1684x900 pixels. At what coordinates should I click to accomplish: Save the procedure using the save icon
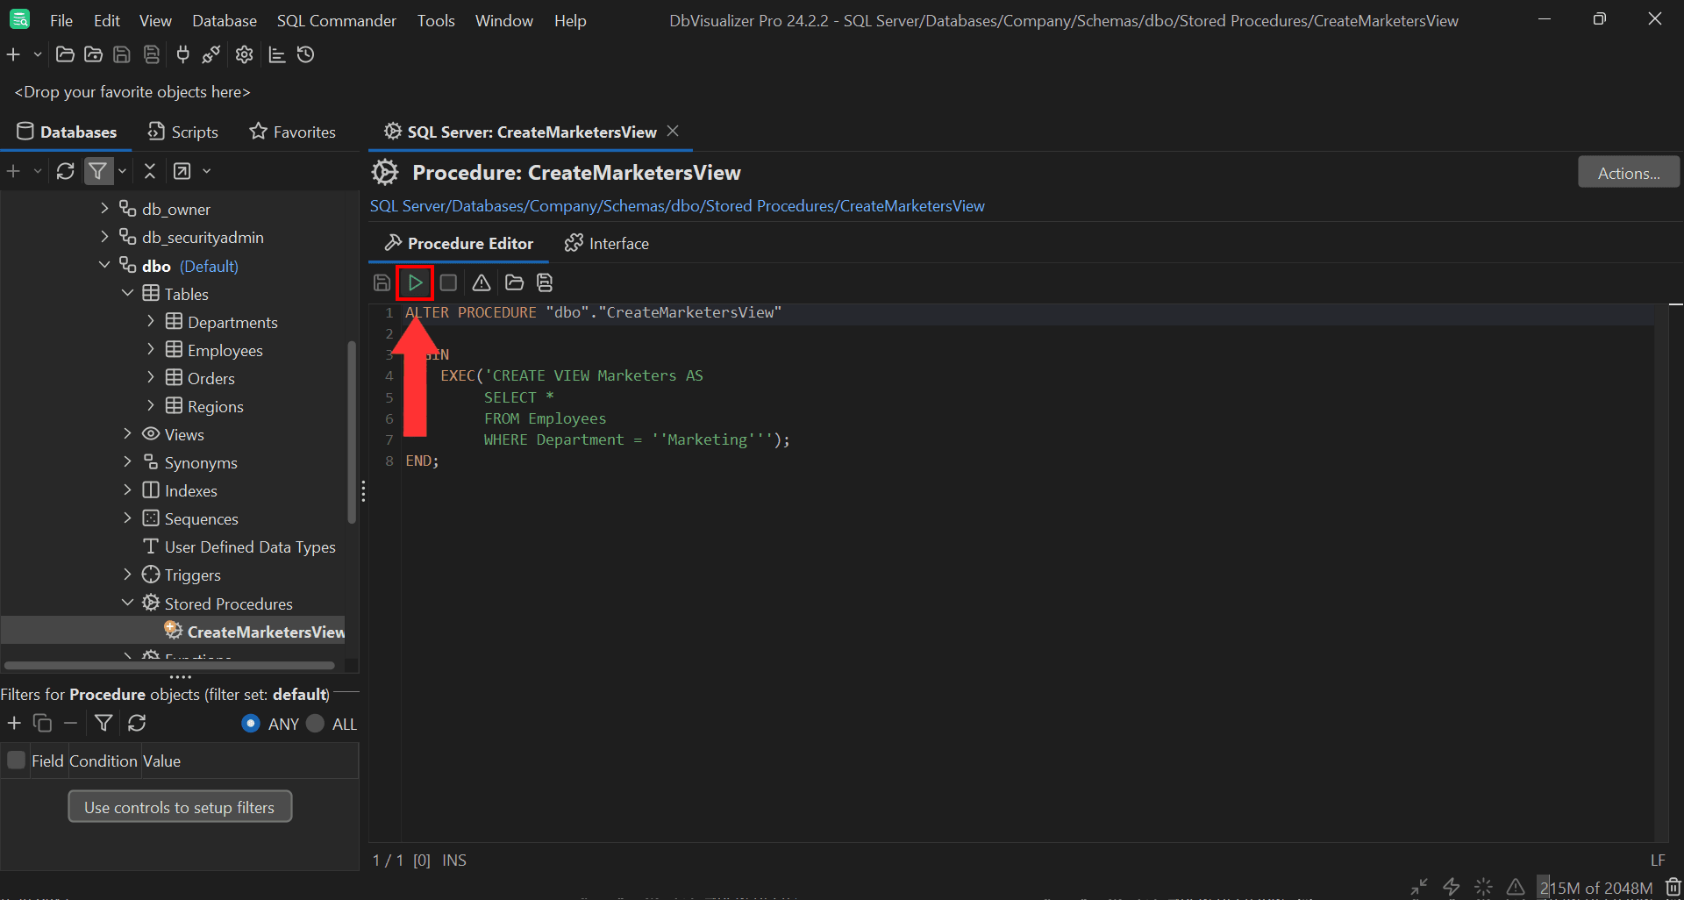pos(382,282)
